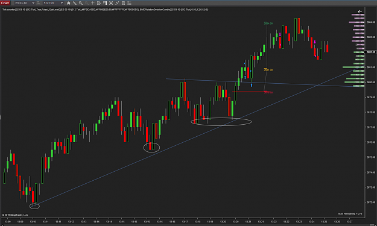The image size is (377, 226).
Task: Click the 2680.00 price axis label
Action: [371, 82]
